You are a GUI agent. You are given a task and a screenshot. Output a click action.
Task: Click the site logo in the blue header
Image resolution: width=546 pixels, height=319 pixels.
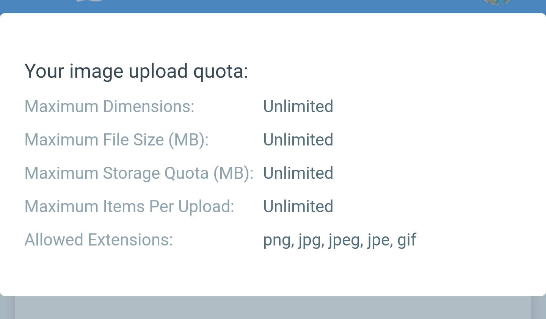click(90, 1)
